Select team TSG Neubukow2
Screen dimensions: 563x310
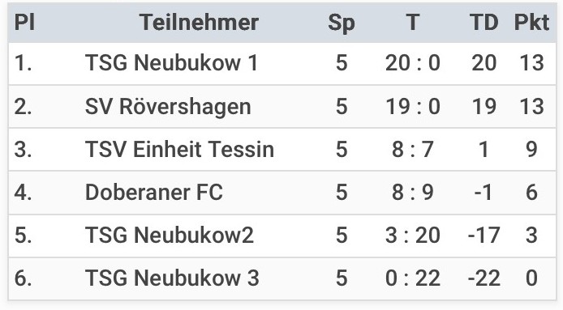coord(170,235)
